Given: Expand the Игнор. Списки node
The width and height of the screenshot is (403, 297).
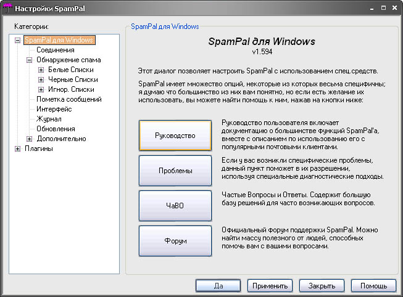Looking at the screenshot, I should pyautogui.click(x=41, y=89).
